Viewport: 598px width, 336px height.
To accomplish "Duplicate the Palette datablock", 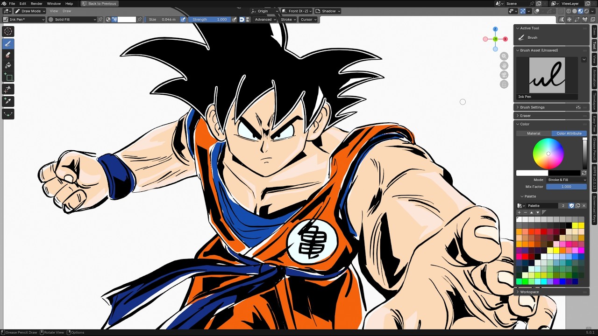I will (577, 206).
